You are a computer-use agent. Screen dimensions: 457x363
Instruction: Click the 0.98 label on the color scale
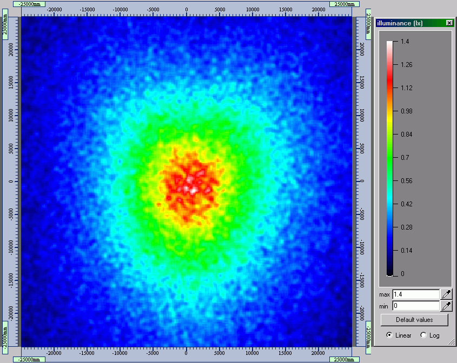tap(407, 111)
